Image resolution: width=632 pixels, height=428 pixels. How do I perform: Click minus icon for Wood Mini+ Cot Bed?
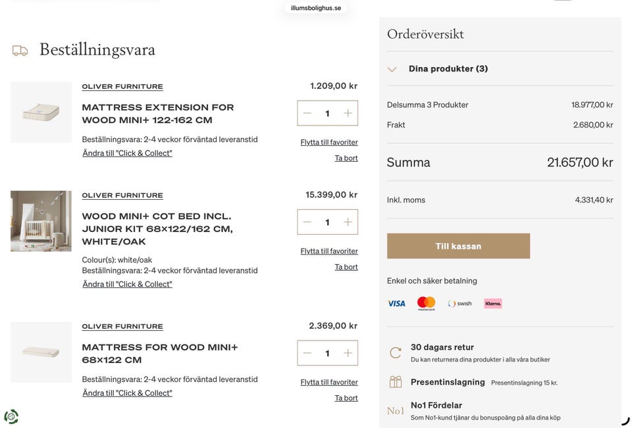coord(307,222)
